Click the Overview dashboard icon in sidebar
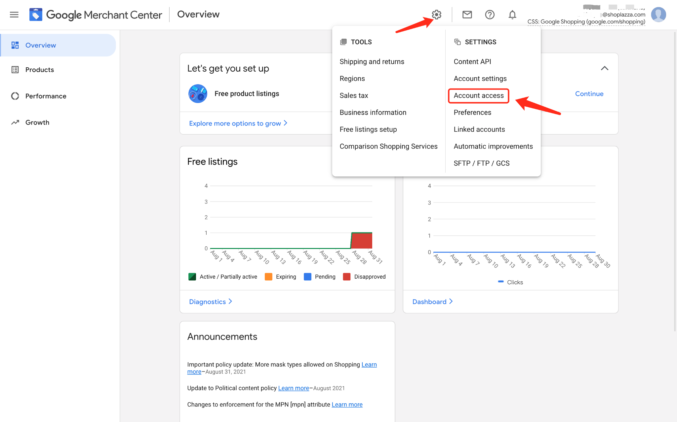The height and width of the screenshot is (422, 677). pos(15,45)
